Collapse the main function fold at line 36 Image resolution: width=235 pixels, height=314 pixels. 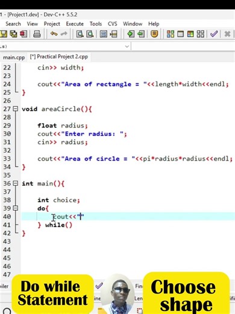pyautogui.click(x=16, y=184)
